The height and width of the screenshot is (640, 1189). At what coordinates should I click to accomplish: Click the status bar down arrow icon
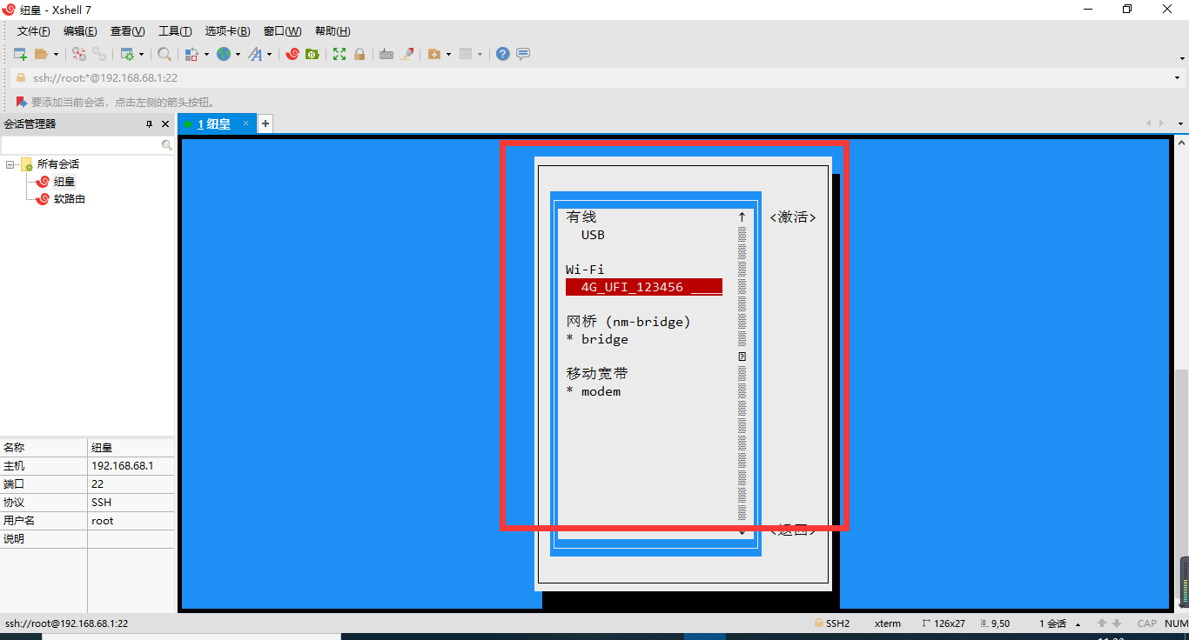(1117, 623)
